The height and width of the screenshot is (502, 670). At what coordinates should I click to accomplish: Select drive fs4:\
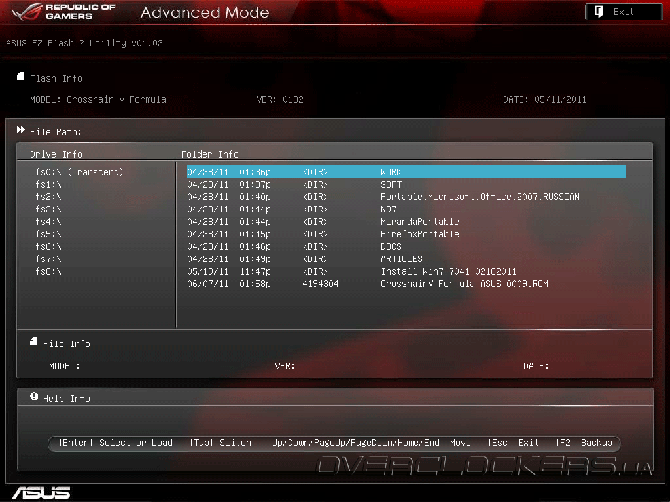click(48, 222)
